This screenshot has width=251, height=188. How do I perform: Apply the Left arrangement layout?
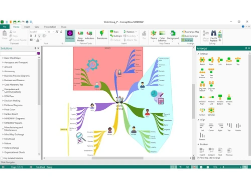(x=220, y=61)
